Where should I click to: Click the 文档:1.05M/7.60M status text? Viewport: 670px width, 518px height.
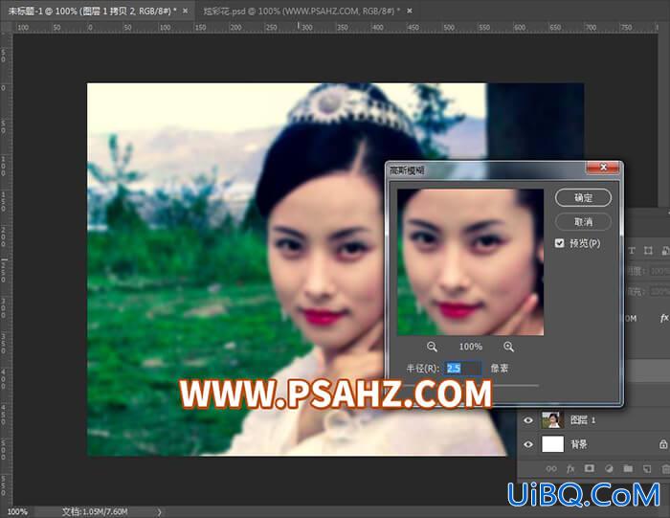point(95,511)
